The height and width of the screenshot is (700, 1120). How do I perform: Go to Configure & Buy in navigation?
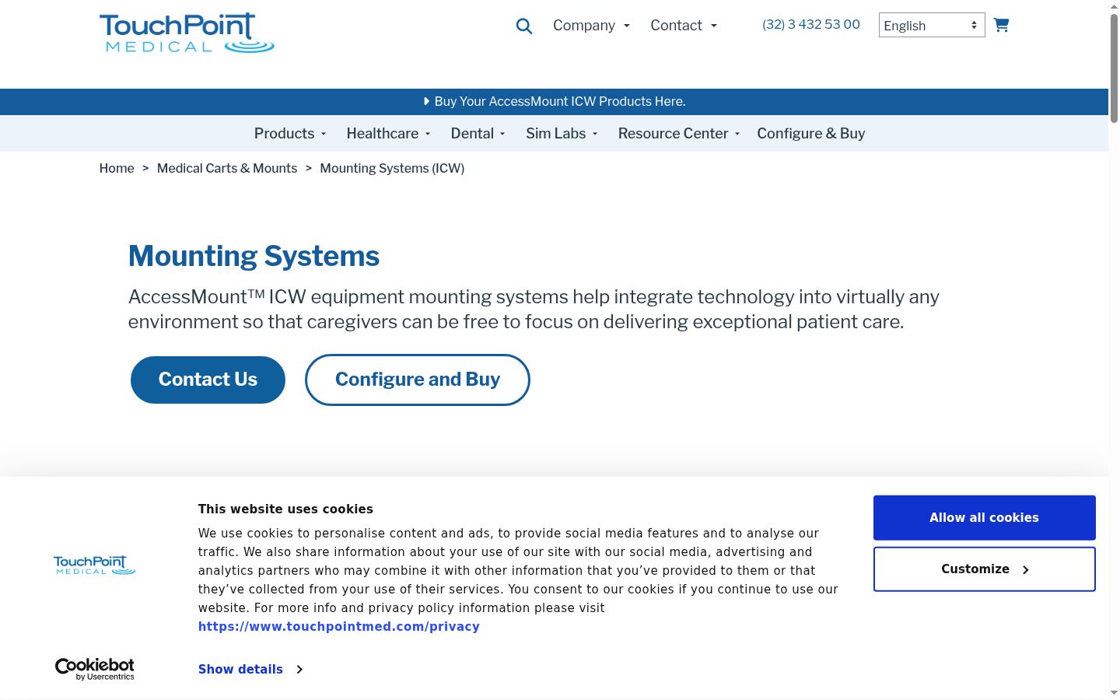click(x=811, y=134)
